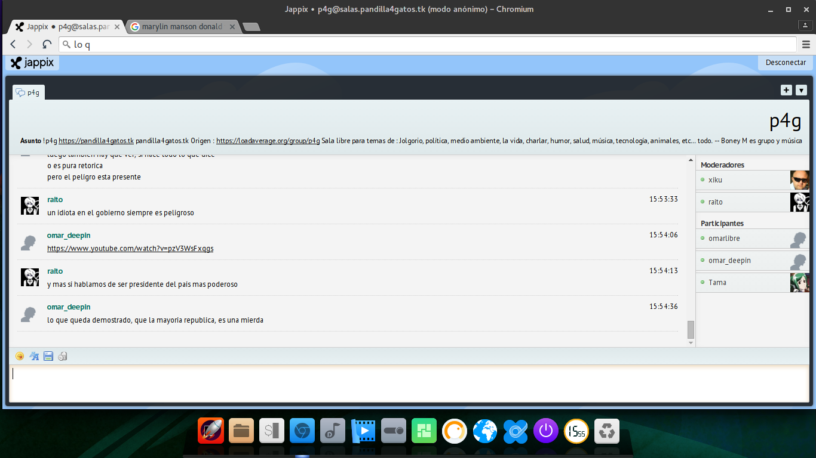Click the chat message scrollbar handle
This screenshot has width=816, height=458.
pyautogui.click(x=691, y=329)
